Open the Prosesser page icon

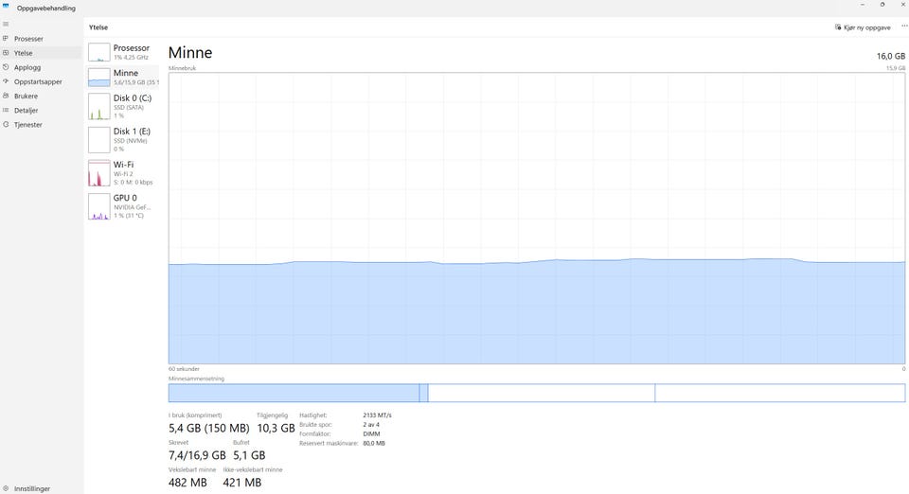(6, 39)
